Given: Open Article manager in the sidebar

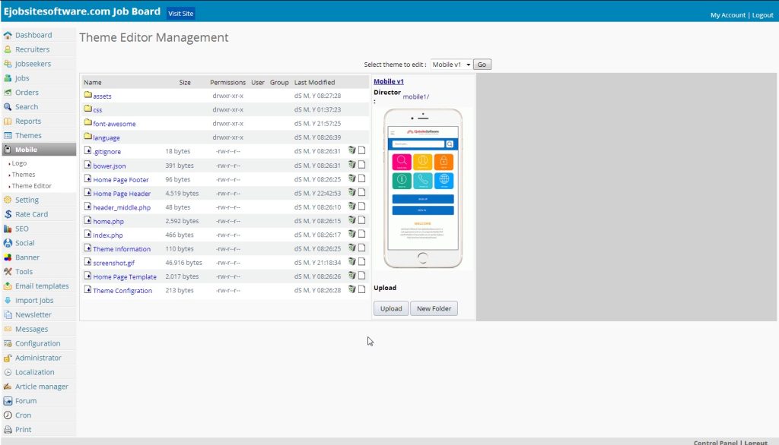Looking at the screenshot, I should (x=42, y=387).
